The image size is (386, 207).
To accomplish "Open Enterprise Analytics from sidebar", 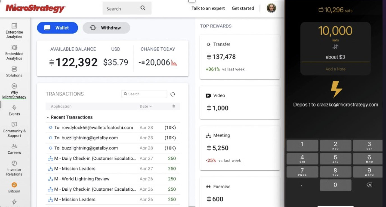I will click(14, 31).
